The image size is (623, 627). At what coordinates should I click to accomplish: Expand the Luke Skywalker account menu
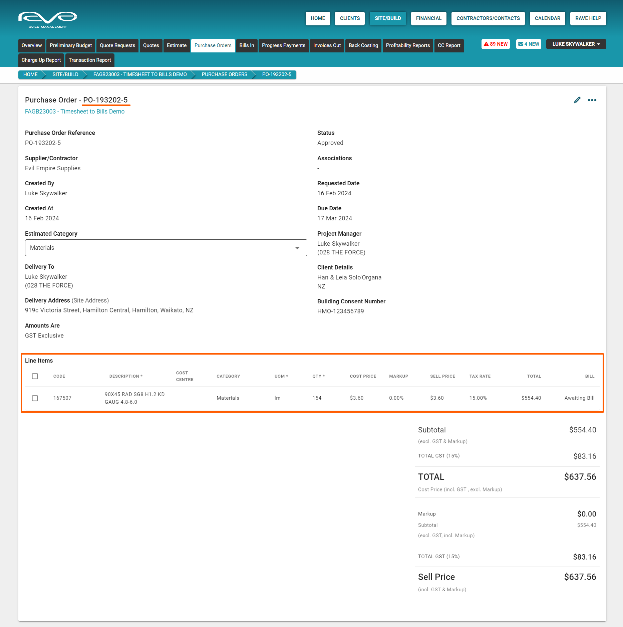coord(576,44)
